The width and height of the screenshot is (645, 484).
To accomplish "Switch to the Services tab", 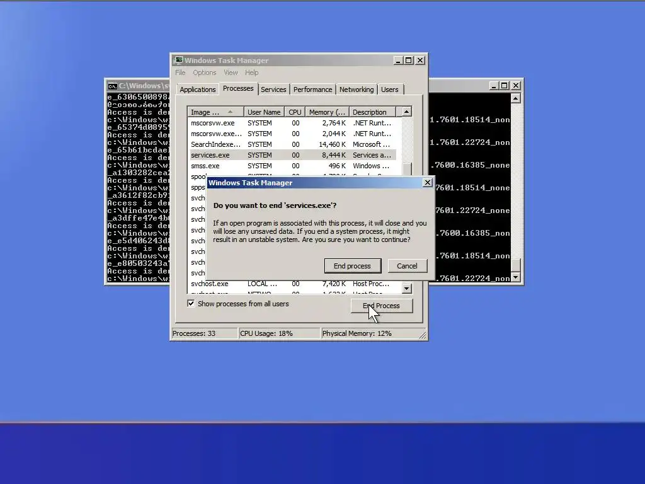I will pos(273,89).
